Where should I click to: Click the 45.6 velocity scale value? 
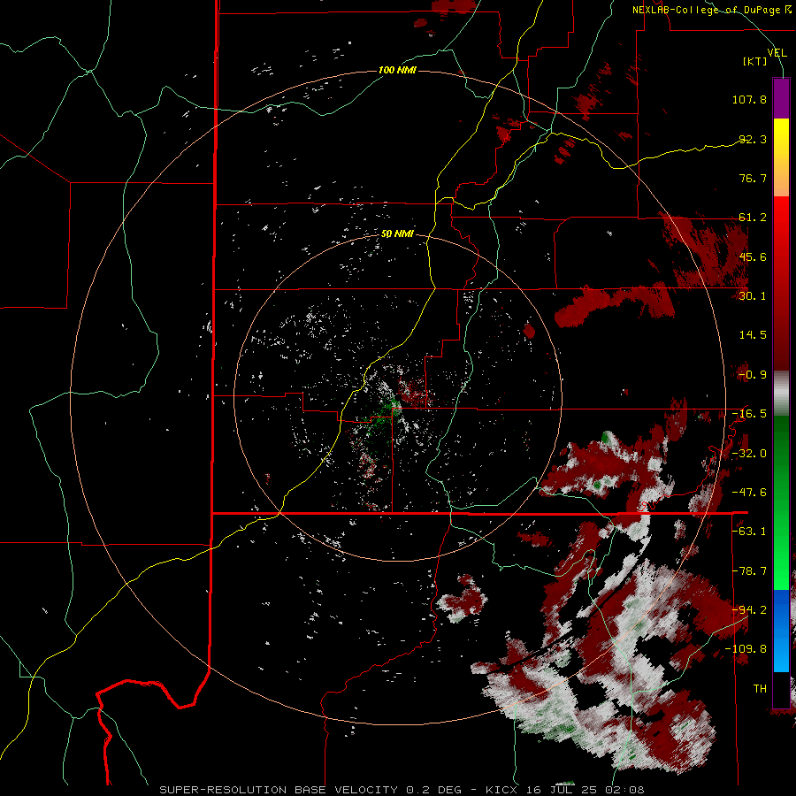(x=753, y=256)
